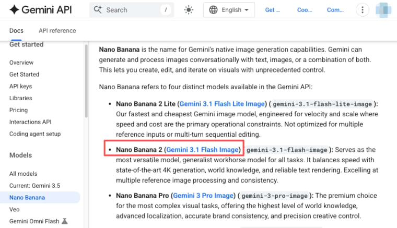
Task: Click the search sparkle icon
Action: 98,10
